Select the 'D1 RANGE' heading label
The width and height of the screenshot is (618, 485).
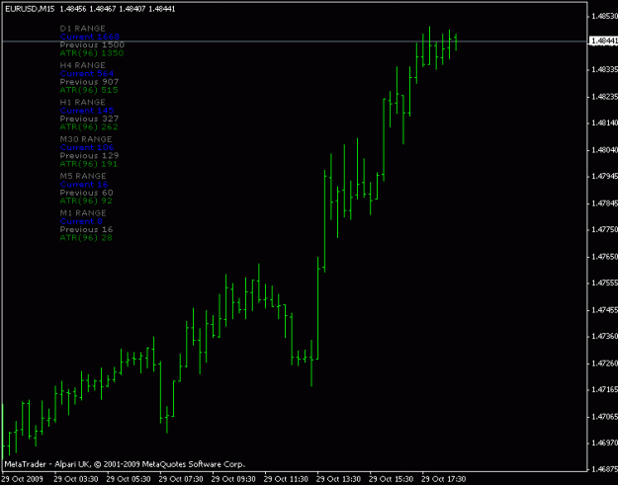(83, 29)
